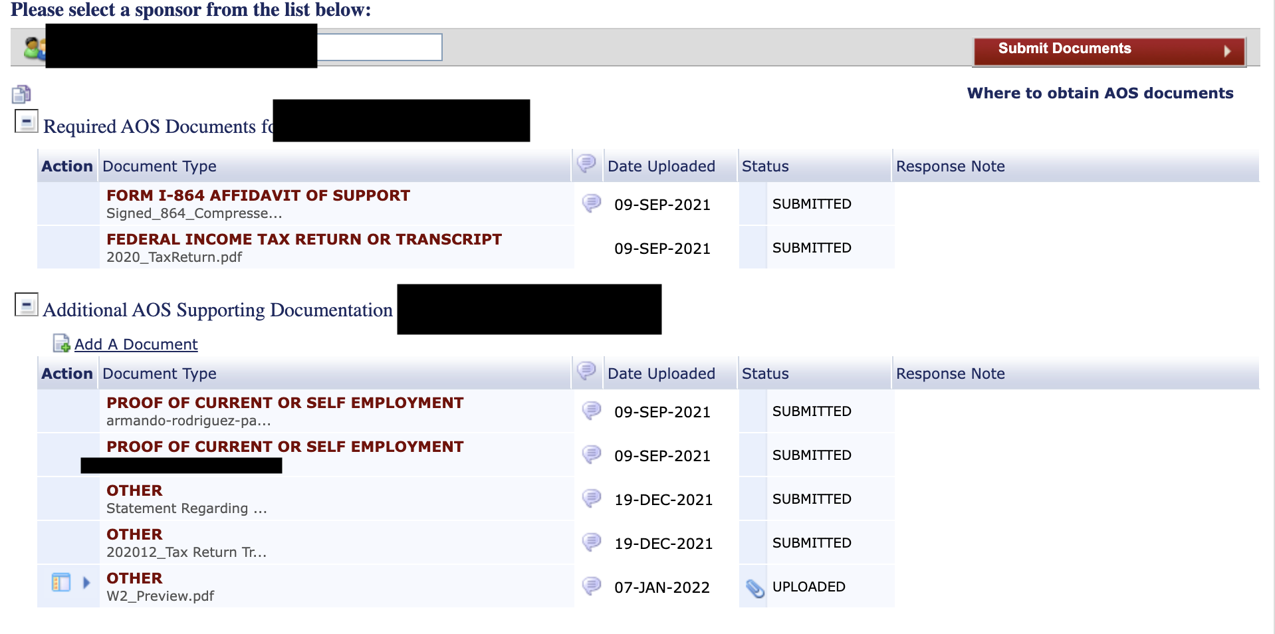Click the Add A Document page icon
The width and height of the screenshot is (1275, 634).
[x=61, y=343]
